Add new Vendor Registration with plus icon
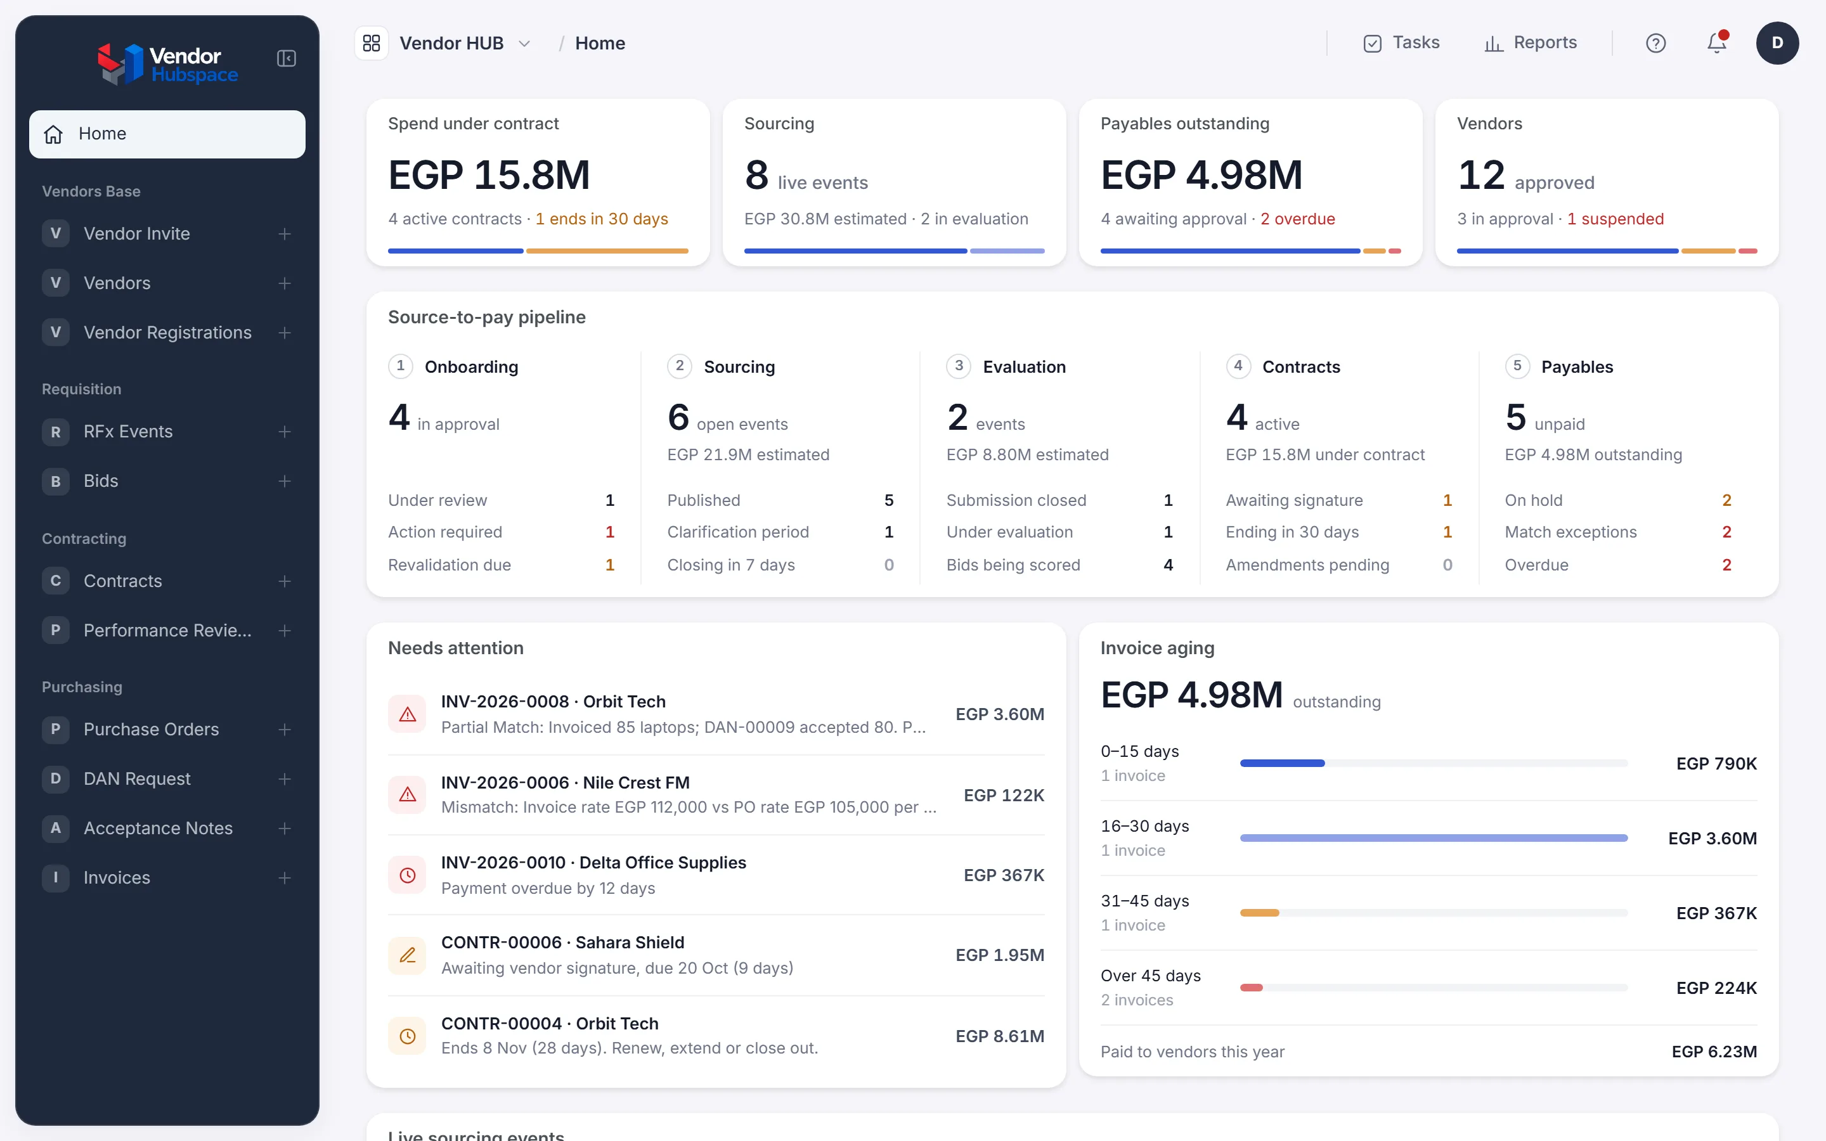The height and width of the screenshot is (1141, 1826). 285,333
